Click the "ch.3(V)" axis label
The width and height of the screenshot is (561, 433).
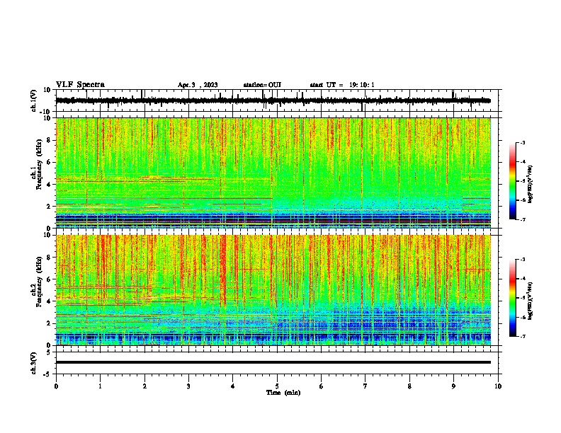(x=34, y=363)
